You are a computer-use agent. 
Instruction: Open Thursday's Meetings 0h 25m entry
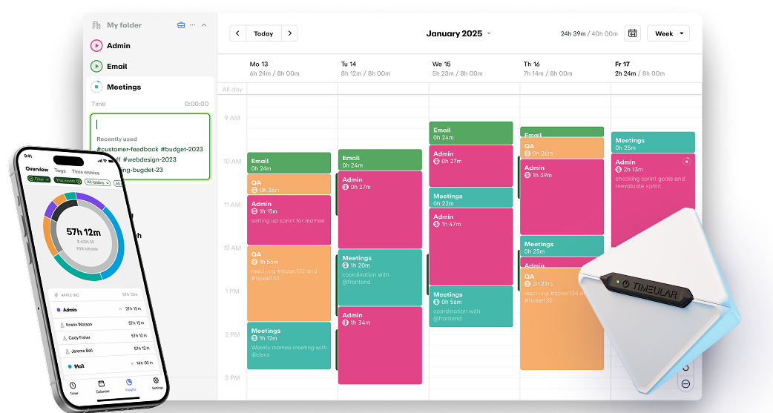(562, 246)
